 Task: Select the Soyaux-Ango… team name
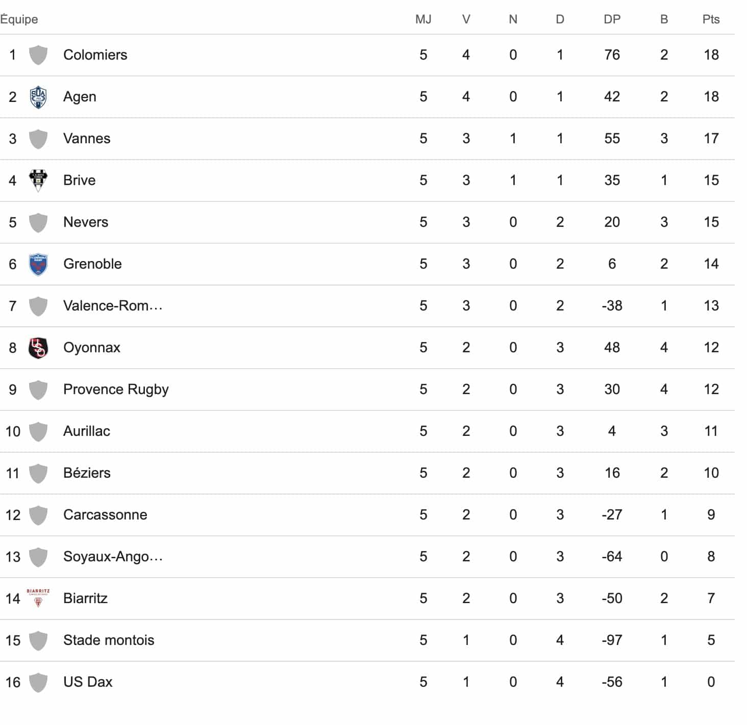[113, 557]
